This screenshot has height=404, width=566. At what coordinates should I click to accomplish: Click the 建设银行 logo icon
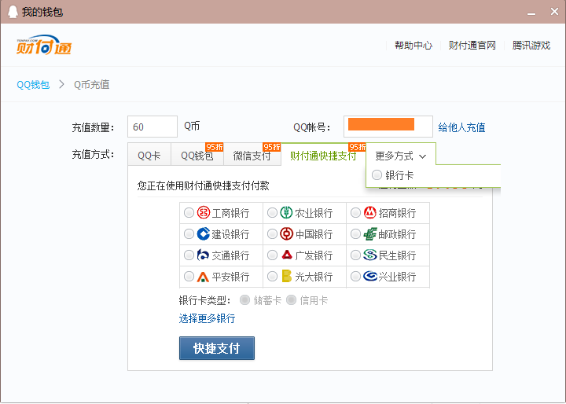tap(204, 234)
